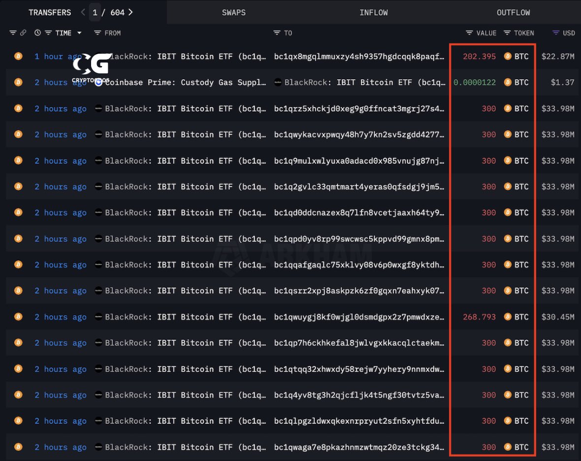Go to previous transfers page arrow
Image resolution: width=581 pixels, height=461 pixels.
click(x=83, y=12)
